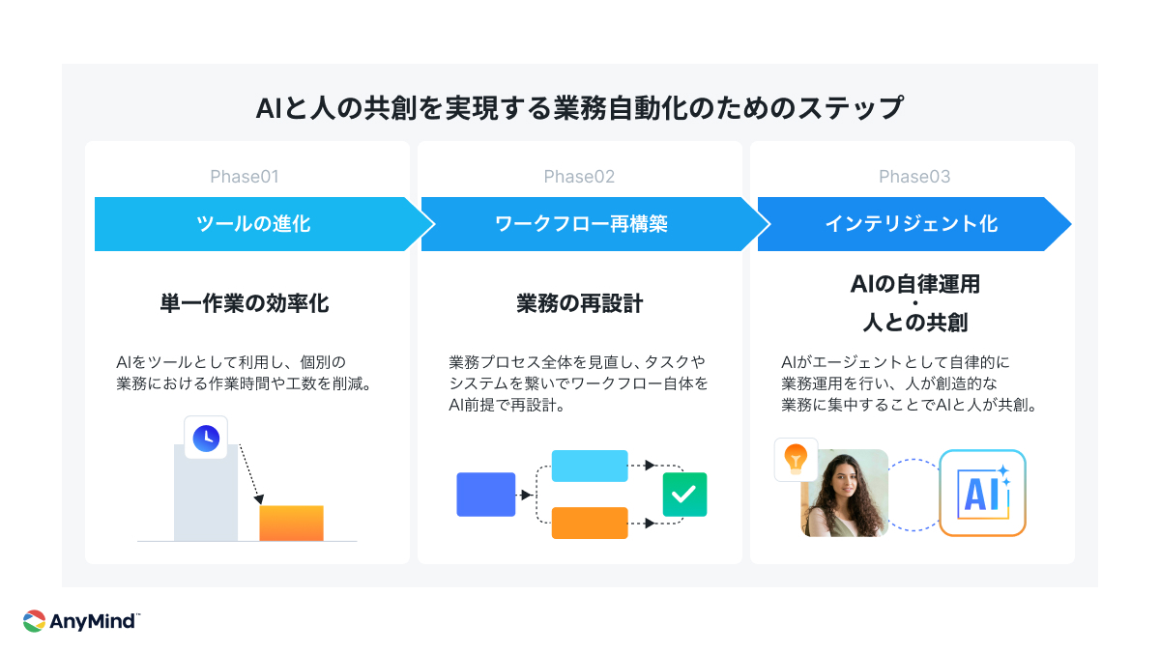Click the 単一作業の効率化 heading
This screenshot has width=1160, height=652.
[245, 304]
